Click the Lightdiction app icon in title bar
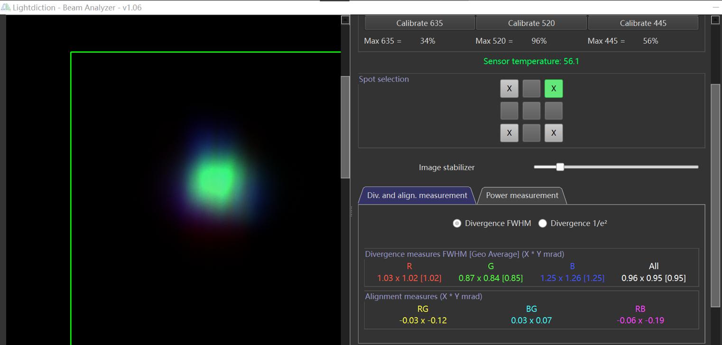 pyautogui.click(x=6, y=8)
